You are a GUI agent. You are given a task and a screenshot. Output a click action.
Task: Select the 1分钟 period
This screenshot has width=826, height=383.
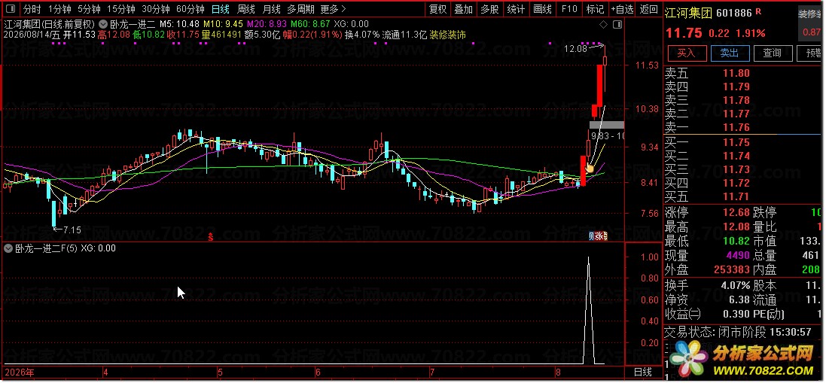point(59,9)
